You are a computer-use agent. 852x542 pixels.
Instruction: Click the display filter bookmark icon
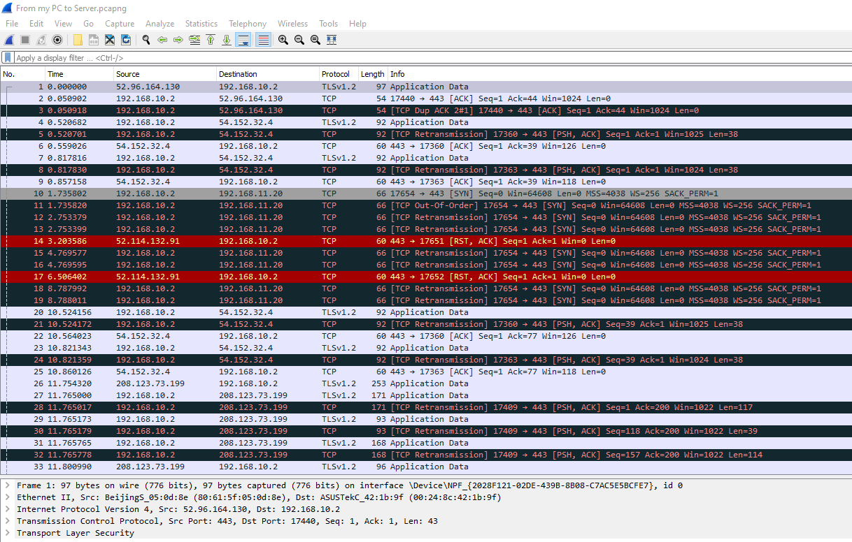coord(8,58)
